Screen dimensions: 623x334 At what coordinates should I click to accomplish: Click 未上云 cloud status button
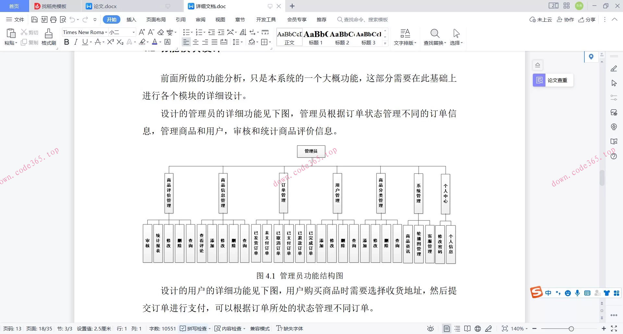point(541,19)
